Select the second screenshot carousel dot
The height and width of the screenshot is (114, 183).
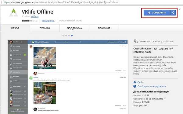pyautogui.click(x=66, y=36)
